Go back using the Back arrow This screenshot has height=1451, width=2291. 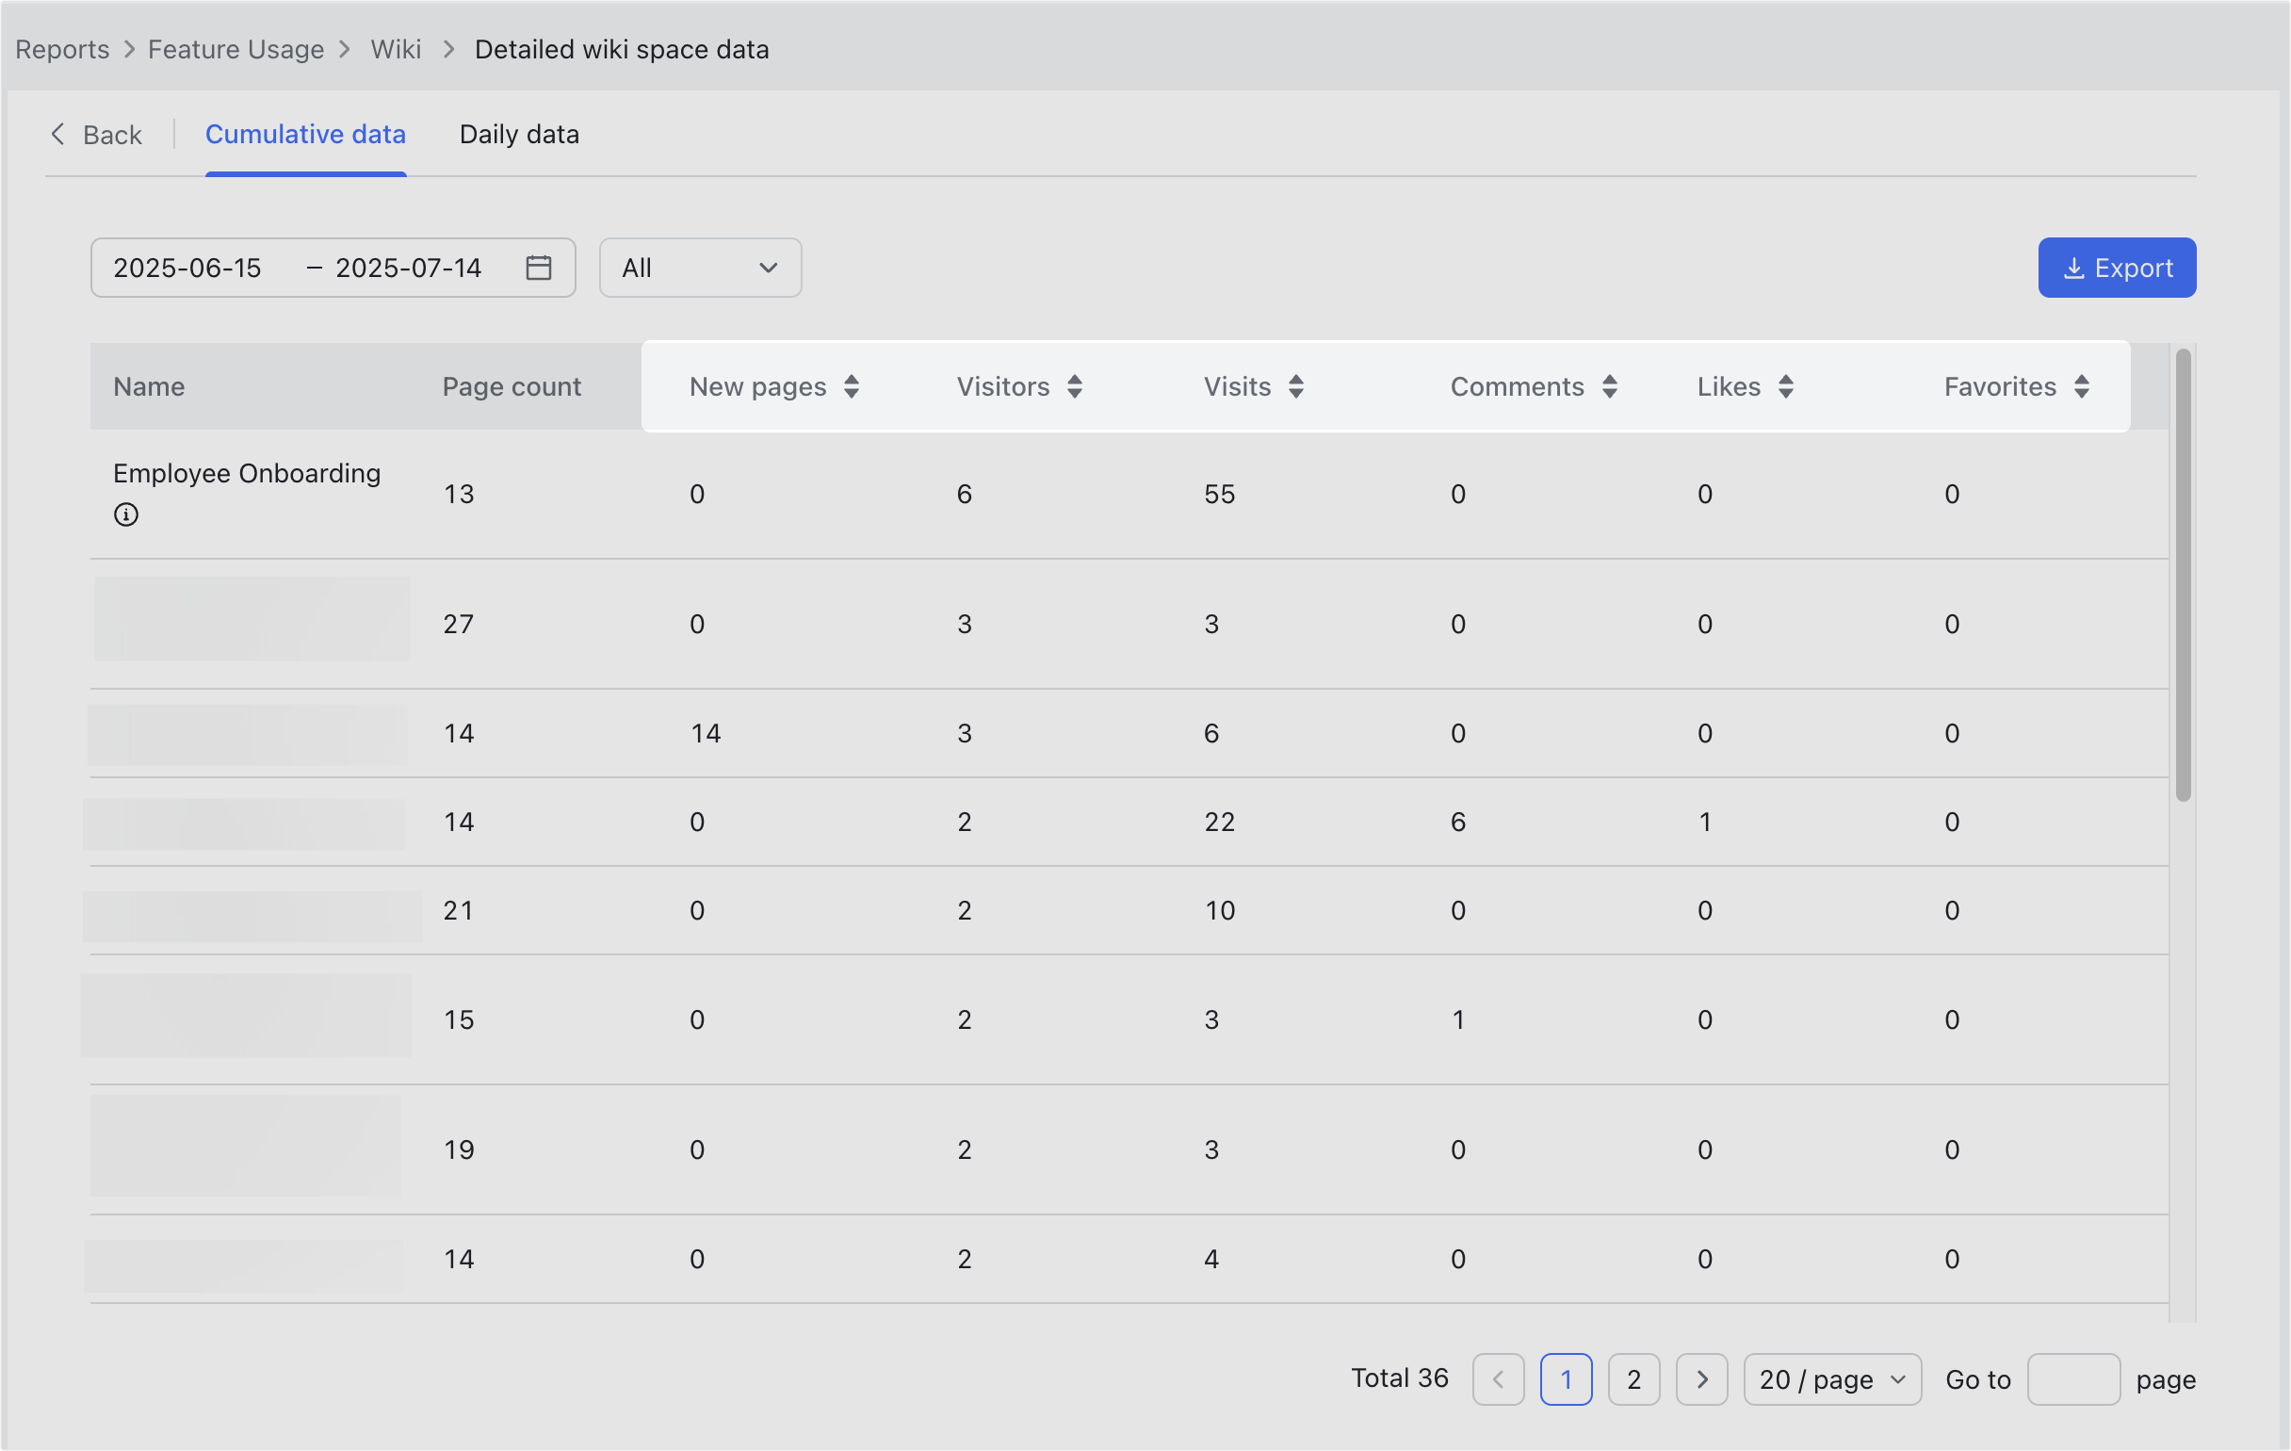pos(95,134)
